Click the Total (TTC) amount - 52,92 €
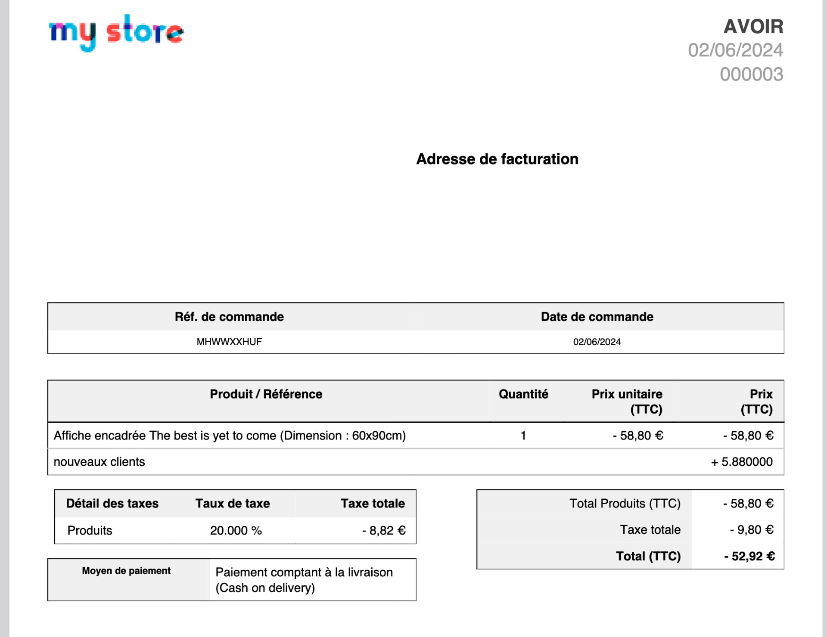This screenshot has height=637, width=827. [749, 556]
